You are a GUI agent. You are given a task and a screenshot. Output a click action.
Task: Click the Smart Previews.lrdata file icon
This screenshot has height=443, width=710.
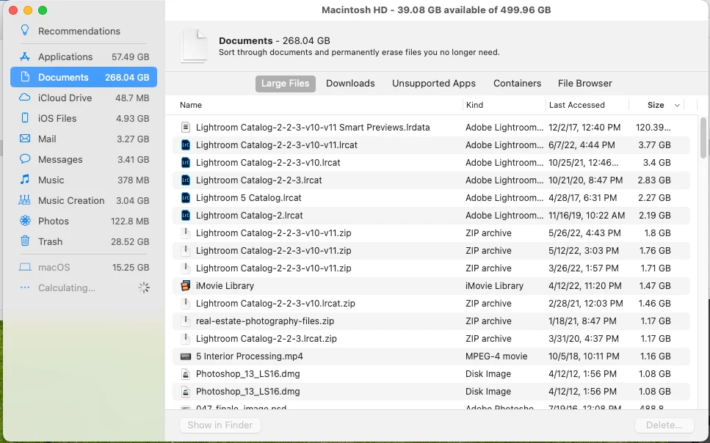pyautogui.click(x=185, y=127)
